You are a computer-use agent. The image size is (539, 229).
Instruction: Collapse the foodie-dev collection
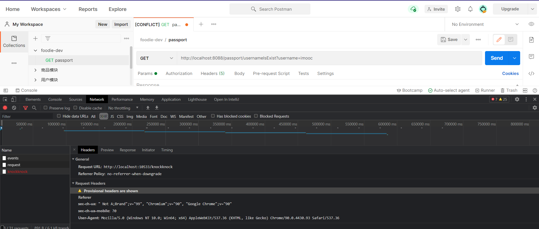[35, 51]
